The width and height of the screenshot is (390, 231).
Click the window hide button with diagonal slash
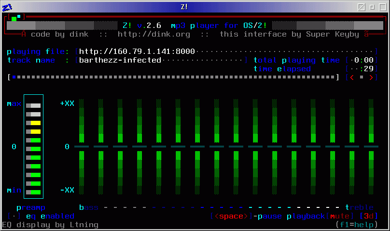click(362, 7)
